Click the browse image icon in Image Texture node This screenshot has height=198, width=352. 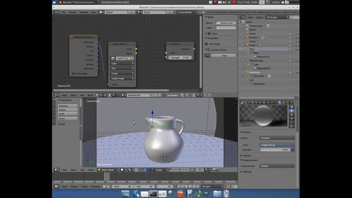tap(113, 58)
